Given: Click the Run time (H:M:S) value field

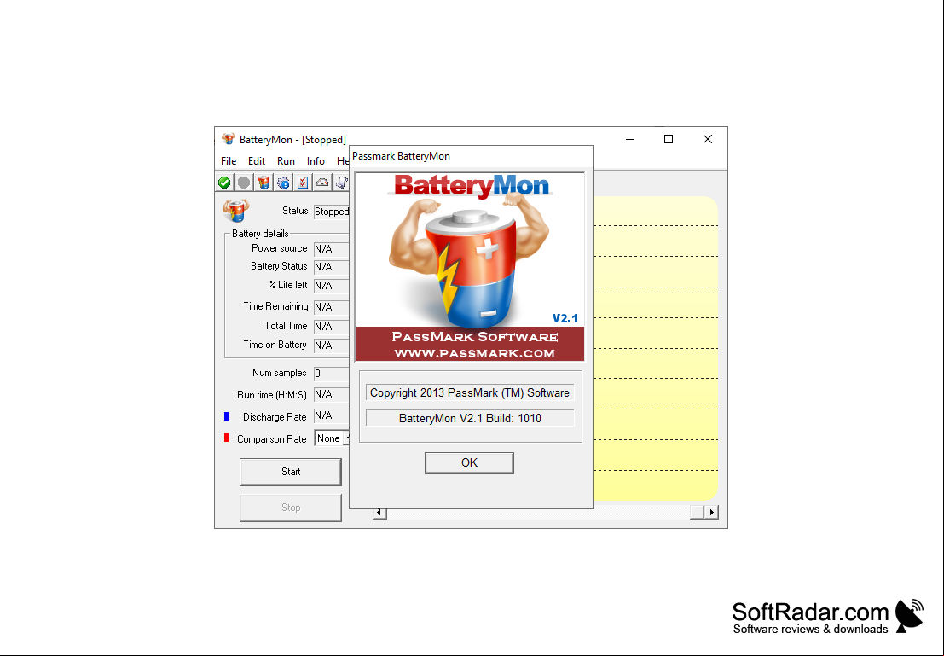Looking at the screenshot, I should [x=332, y=395].
